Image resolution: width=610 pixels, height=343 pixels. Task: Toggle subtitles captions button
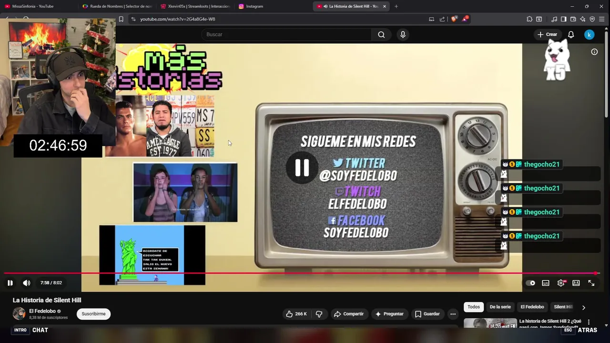pyautogui.click(x=546, y=283)
